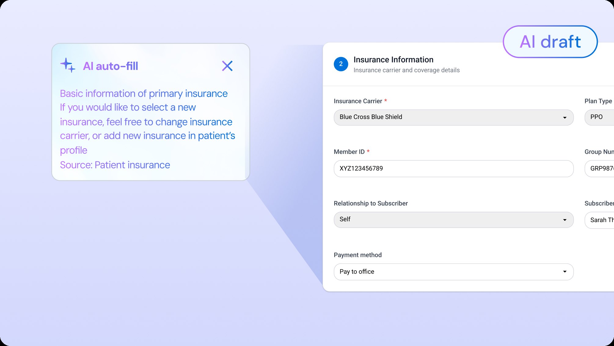614x346 pixels.
Task: Click the Relationship to Subscriber label
Action: click(x=371, y=203)
